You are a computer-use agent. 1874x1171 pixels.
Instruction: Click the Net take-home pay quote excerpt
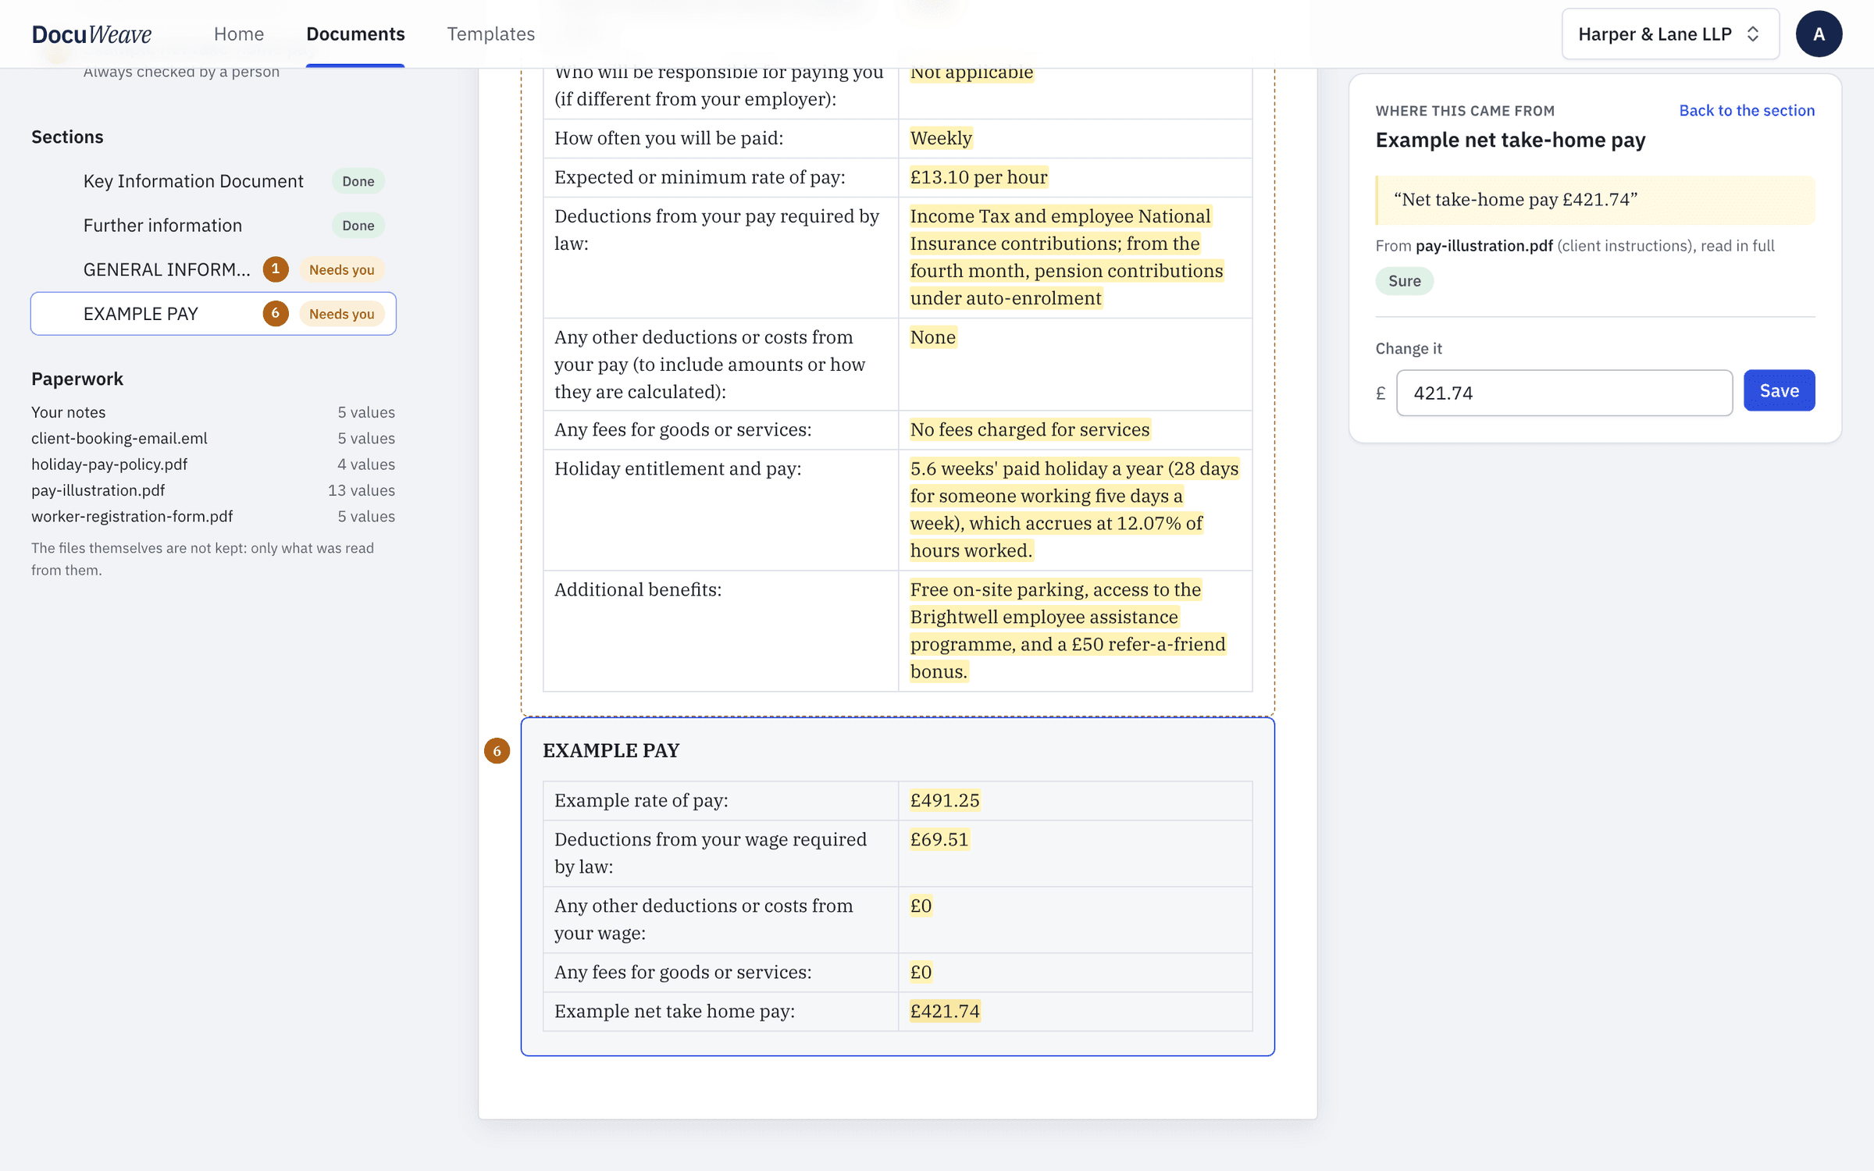(1594, 200)
